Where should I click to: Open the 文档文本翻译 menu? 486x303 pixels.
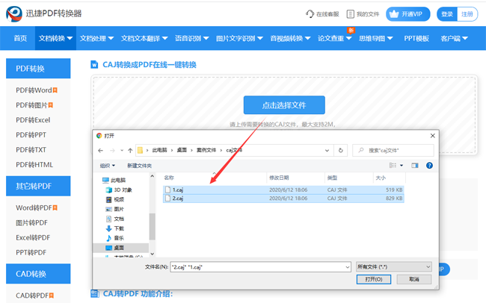point(144,38)
